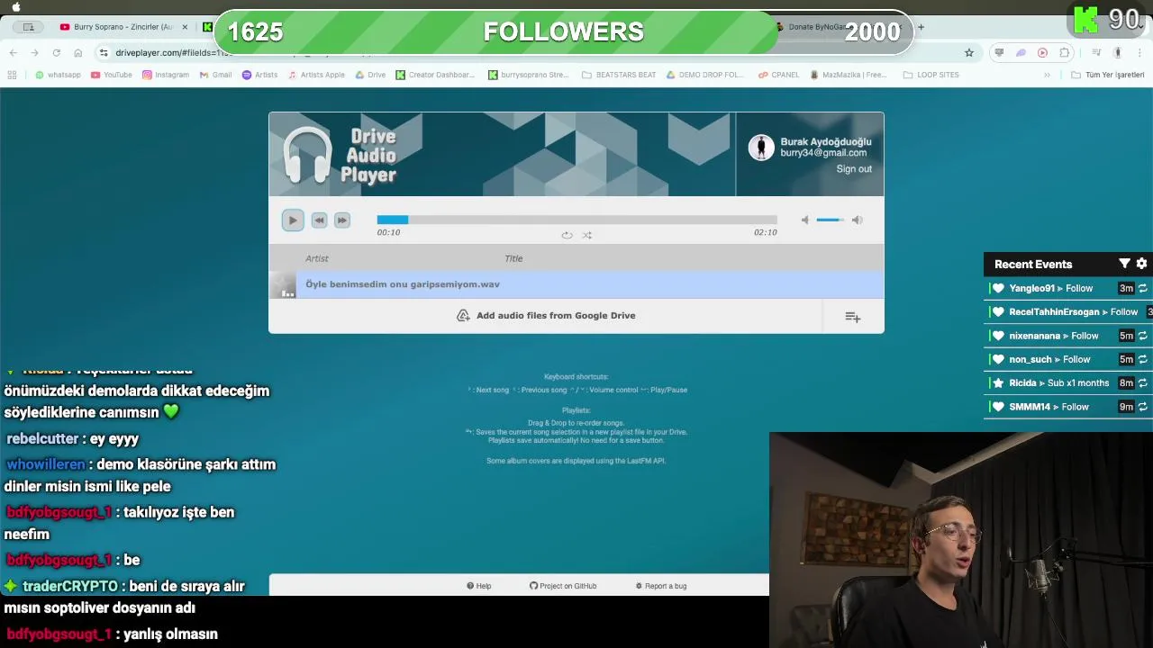The image size is (1153, 648).
Task: Click the Apple menu icon
Action: tap(17, 6)
